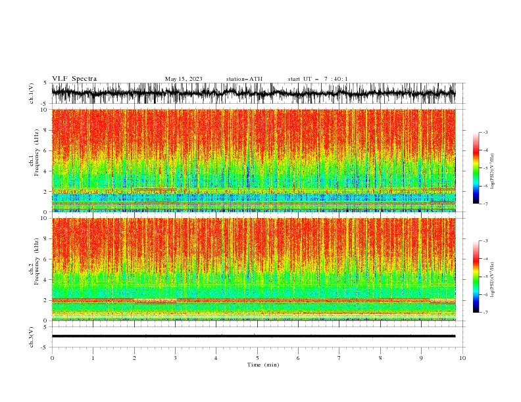Click time axis tick label '7'
Viewport: 521px width, 402px height.
point(339,358)
